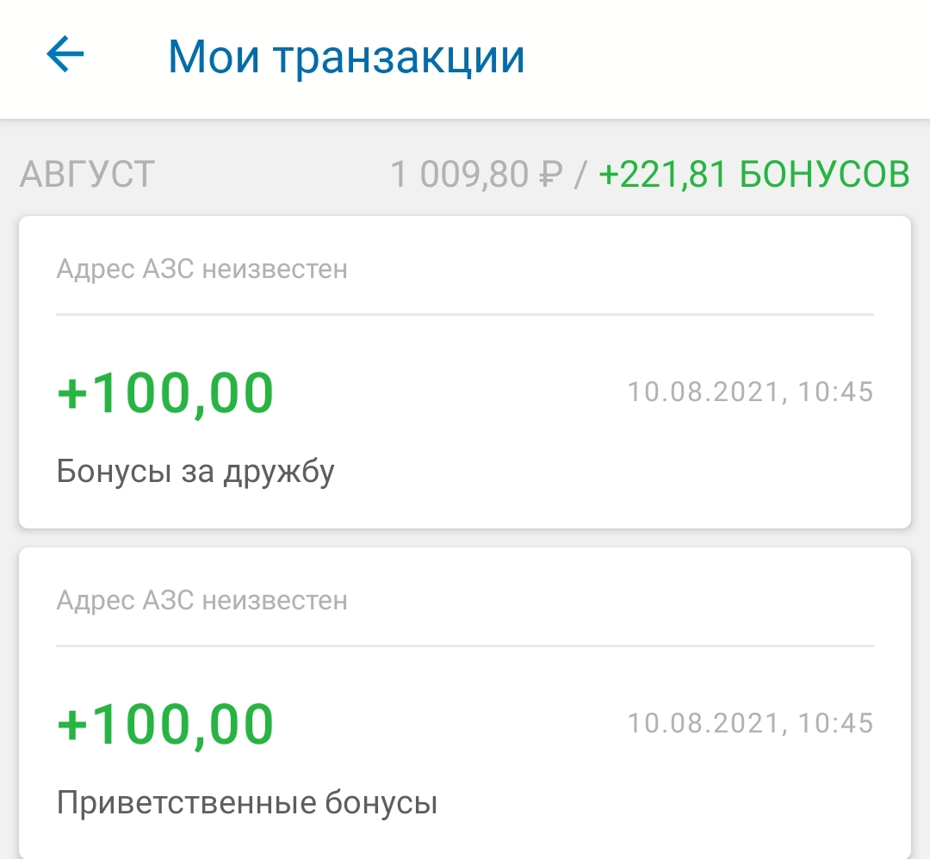Tap the divider line in second card
Viewport: 930px width, 859px height.
tap(465, 646)
